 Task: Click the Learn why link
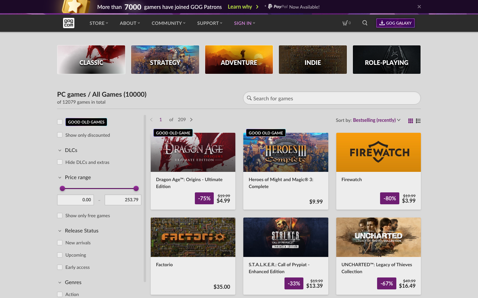point(240,7)
